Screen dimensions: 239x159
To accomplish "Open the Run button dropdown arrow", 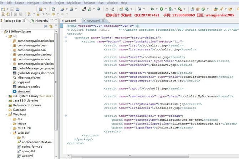I will pos(166,9).
